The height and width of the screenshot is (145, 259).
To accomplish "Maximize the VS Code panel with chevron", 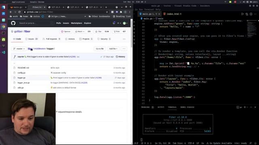I will [251, 107].
